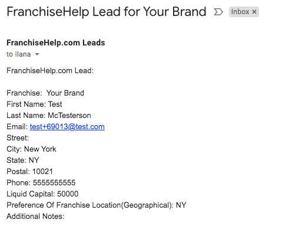Click the 'Additional Notes:' line
Image resolution: width=302 pixels, height=226 pixels.
click(35, 217)
